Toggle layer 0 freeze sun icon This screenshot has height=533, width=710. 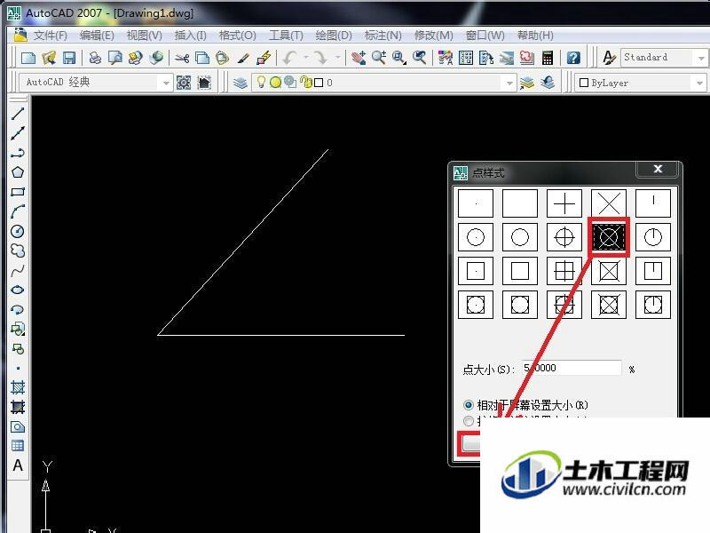[x=275, y=83]
